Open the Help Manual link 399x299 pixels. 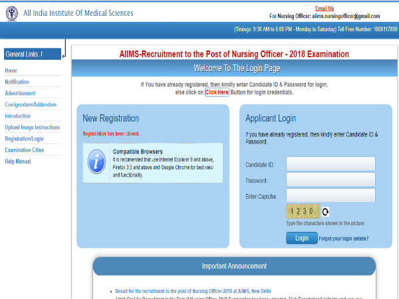point(18,161)
